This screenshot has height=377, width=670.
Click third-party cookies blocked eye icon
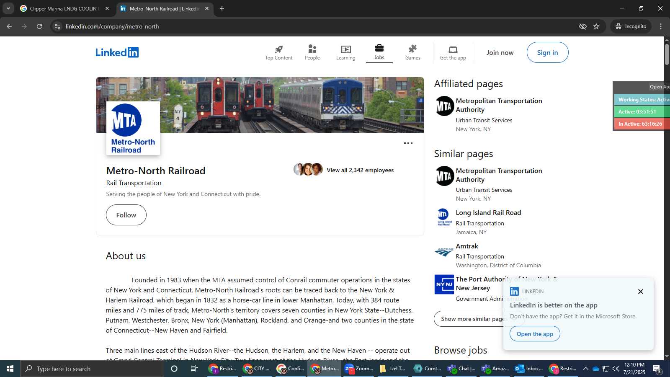(582, 26)
